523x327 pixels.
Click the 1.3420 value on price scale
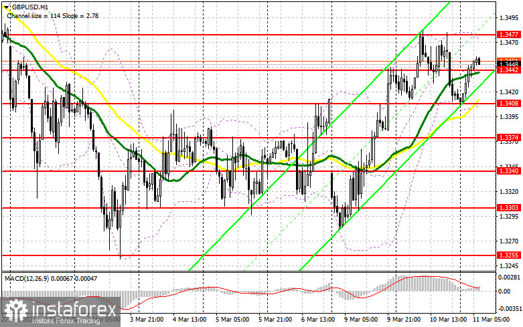coord(510,92)
